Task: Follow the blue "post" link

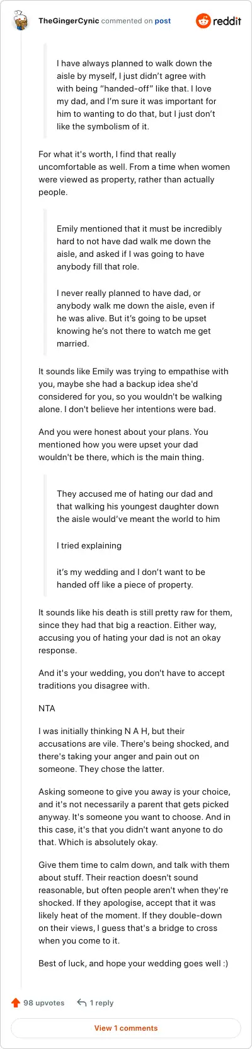Action: 163,21
